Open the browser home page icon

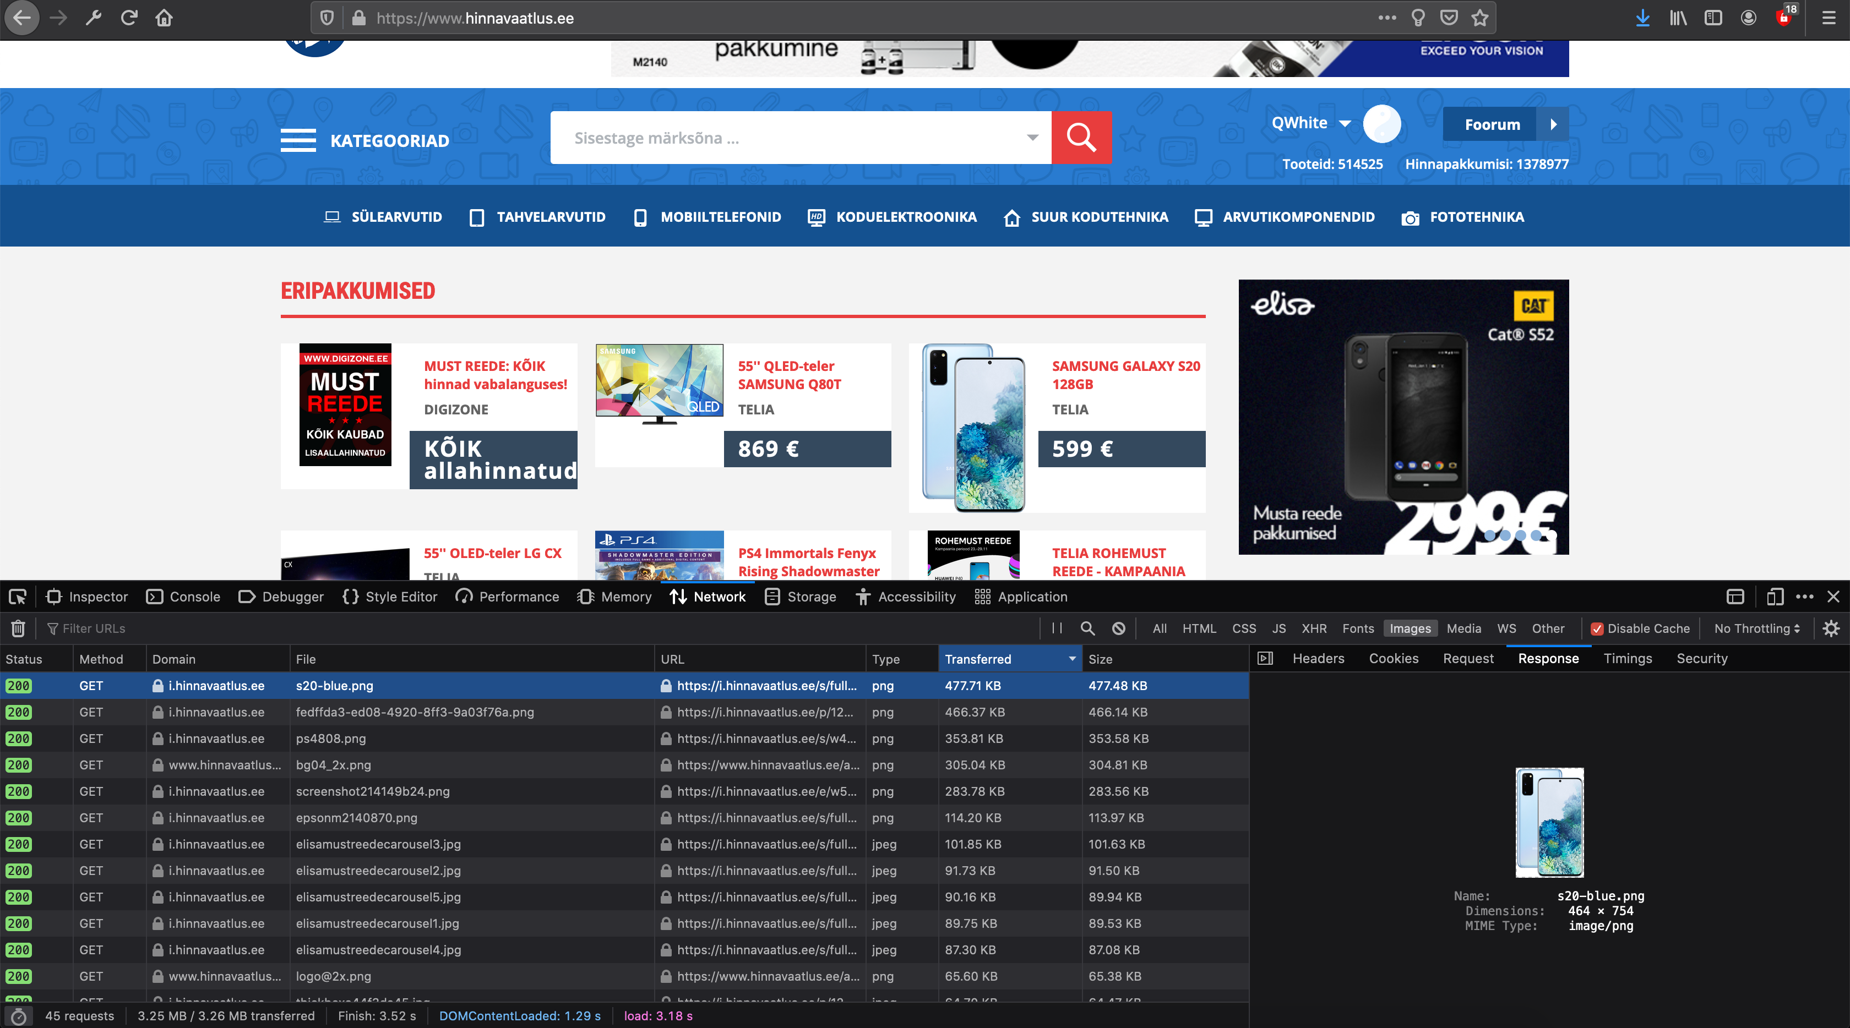[164, 18]
